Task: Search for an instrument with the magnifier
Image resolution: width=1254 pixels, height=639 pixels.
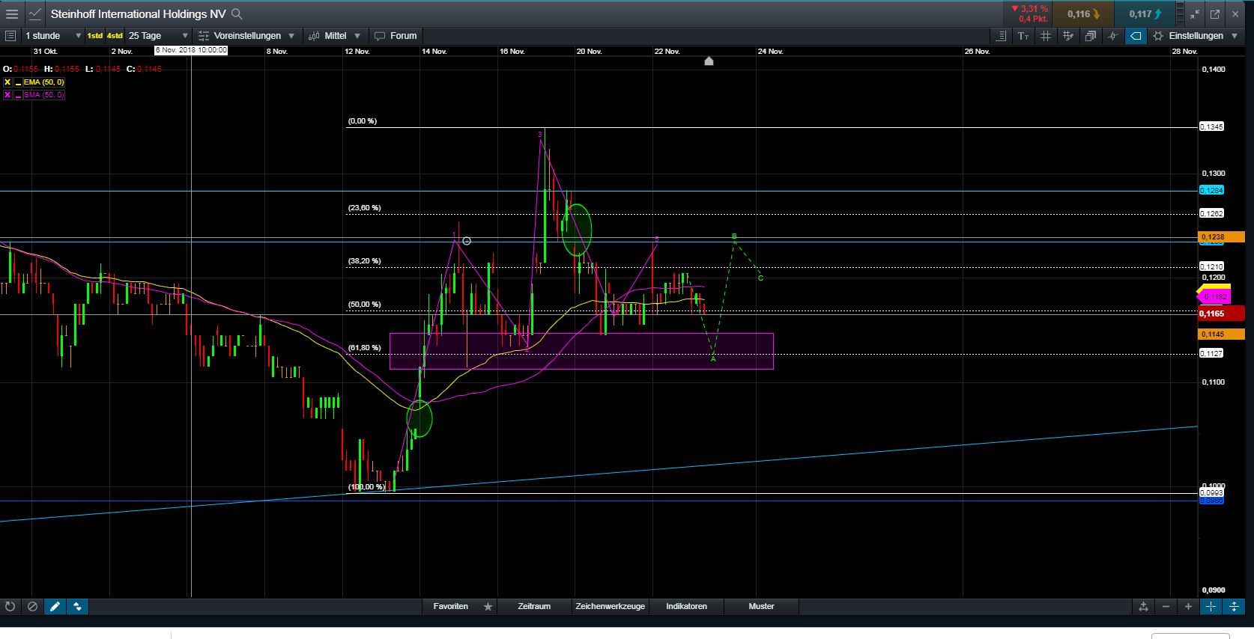Action: [x=237, y=13]
